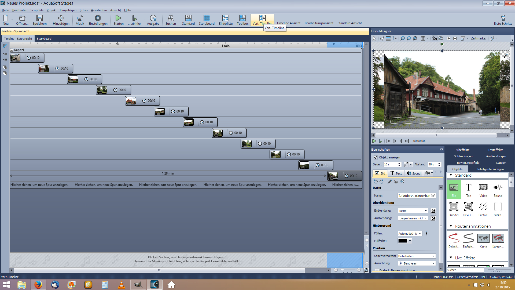Click the Storyboard toolbar icon
The image size is (515, 290).
[x=207, y=18]
